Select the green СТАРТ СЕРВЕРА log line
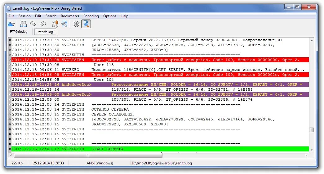This screenshot has width=324, height=174. [x=160, y=149]
